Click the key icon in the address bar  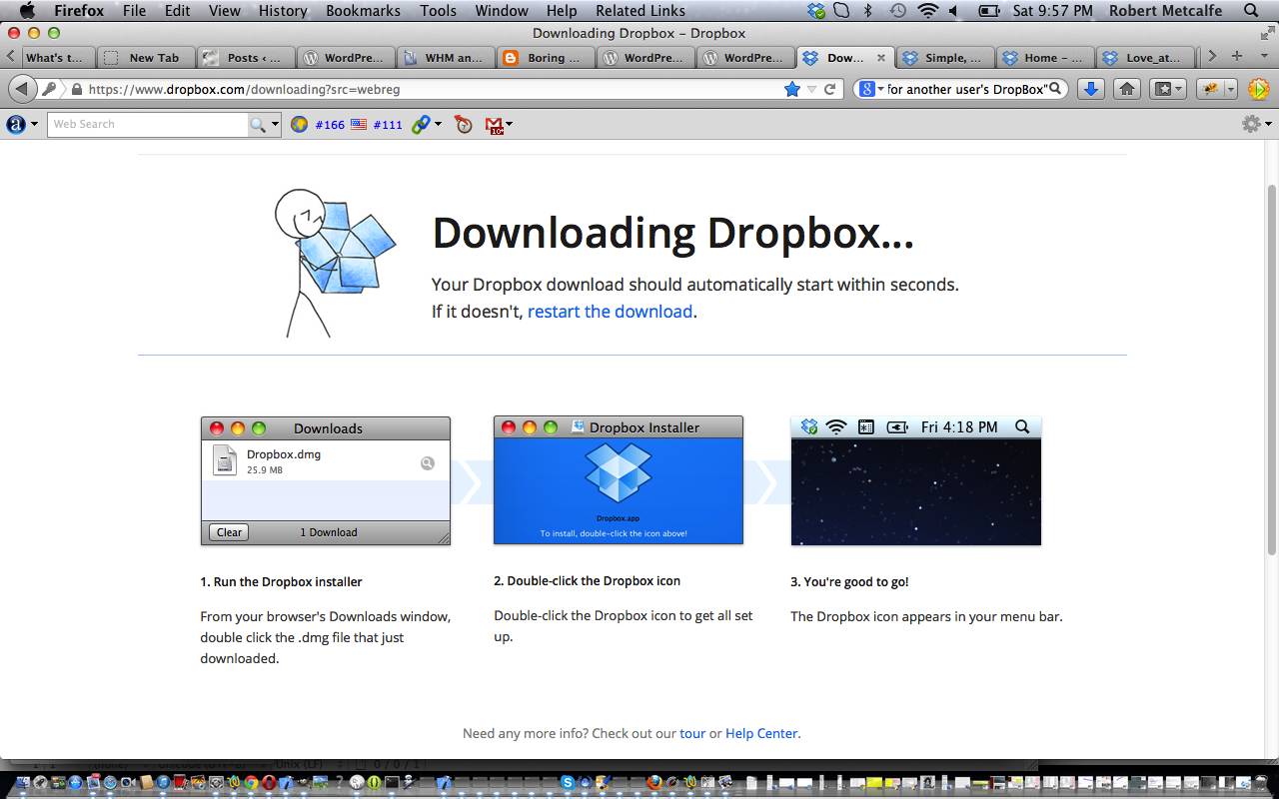point(49,89)
